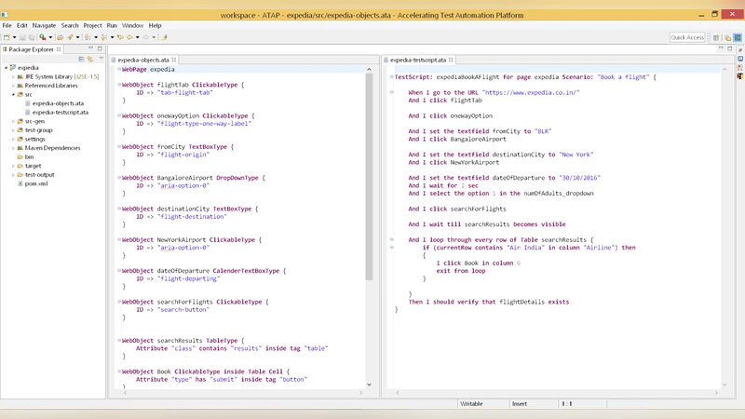745x419 pixels.
Task: Open the Back history dropdown arrow
Action: coord(137,37)
